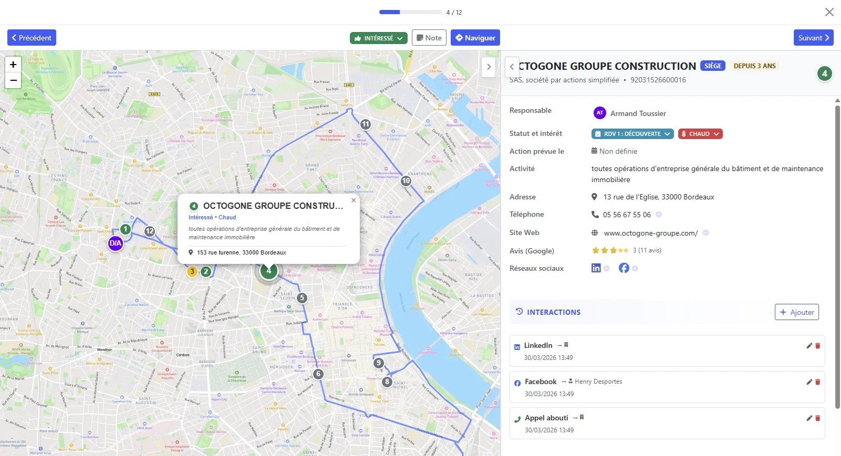Click Ajouter to add an interaction
Screen dimensions: 841x456
pos(796,312)
